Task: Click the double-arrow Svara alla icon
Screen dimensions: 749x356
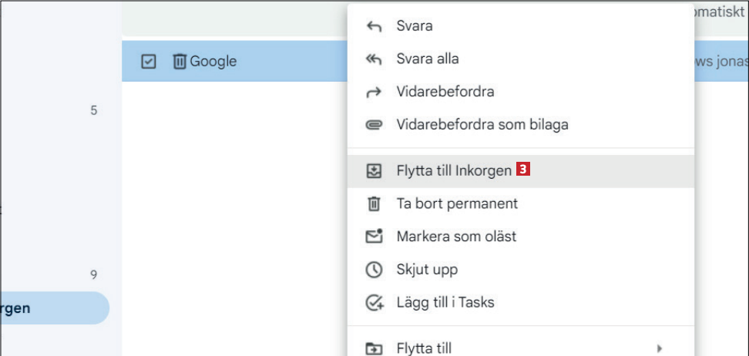Action: click(374, 59)
